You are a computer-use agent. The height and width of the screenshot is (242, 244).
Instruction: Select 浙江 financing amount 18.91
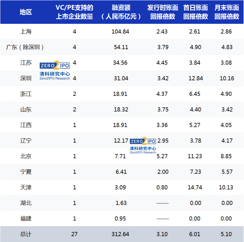[120, 94]
